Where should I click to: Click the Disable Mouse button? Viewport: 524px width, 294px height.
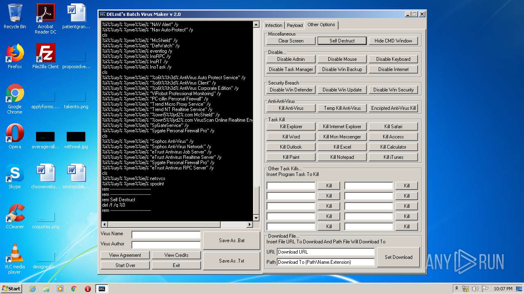coord(342,59)
